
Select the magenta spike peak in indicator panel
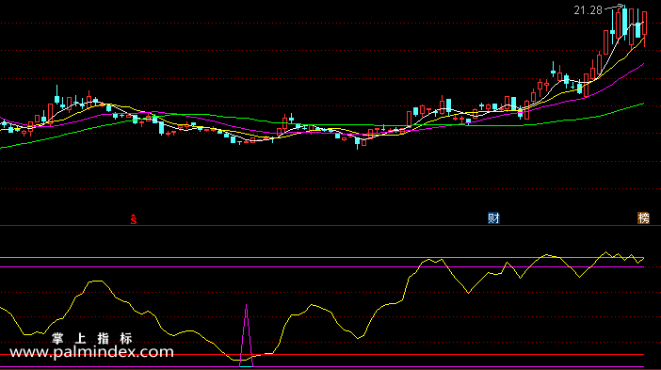click(x=246, y=307)
